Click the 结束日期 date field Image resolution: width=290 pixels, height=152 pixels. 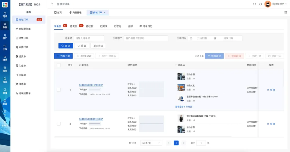(x=228, y=38)
